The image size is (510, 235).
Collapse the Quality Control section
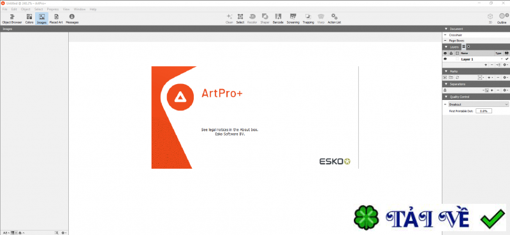coord(446,97)
